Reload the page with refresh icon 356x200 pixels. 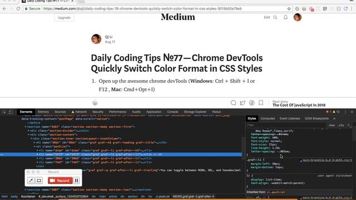click(18, 9)
